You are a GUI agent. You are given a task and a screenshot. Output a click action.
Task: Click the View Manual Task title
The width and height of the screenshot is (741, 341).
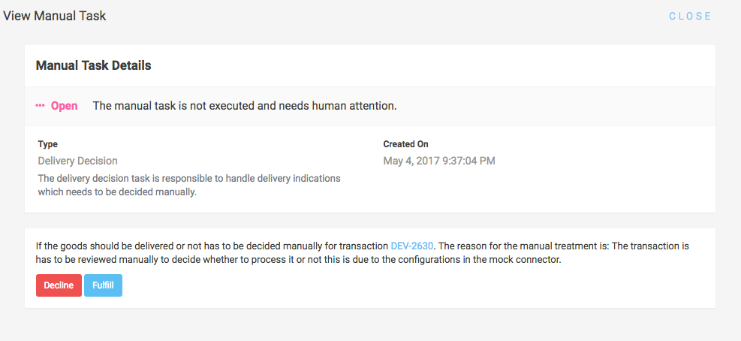coord(55,16)
